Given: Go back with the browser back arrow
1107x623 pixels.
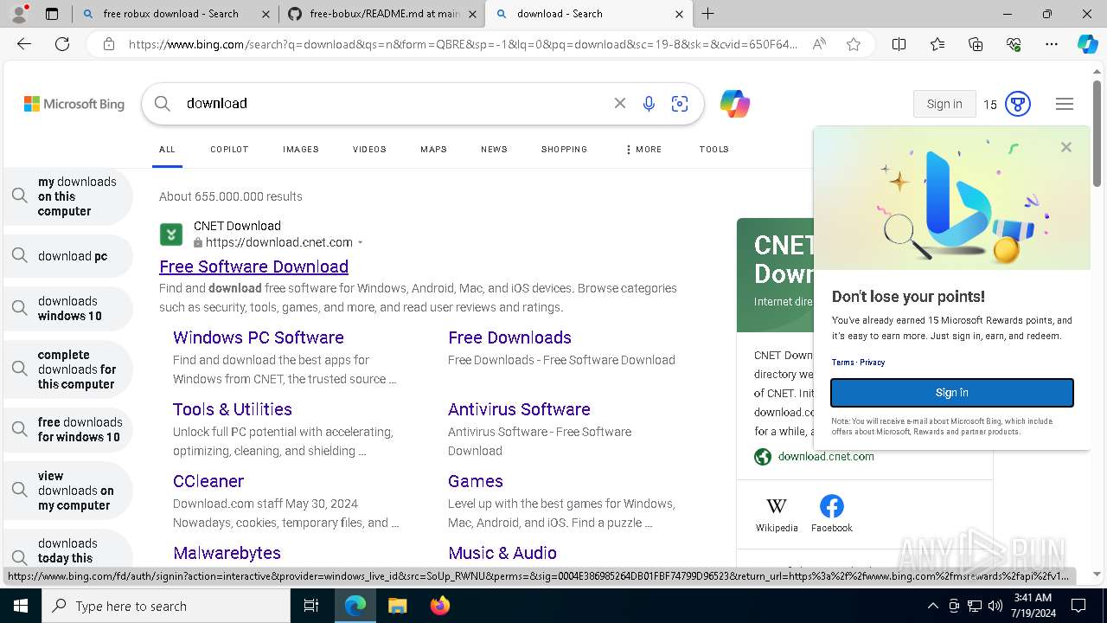Looking at the screenshot, I should (24, 44).
